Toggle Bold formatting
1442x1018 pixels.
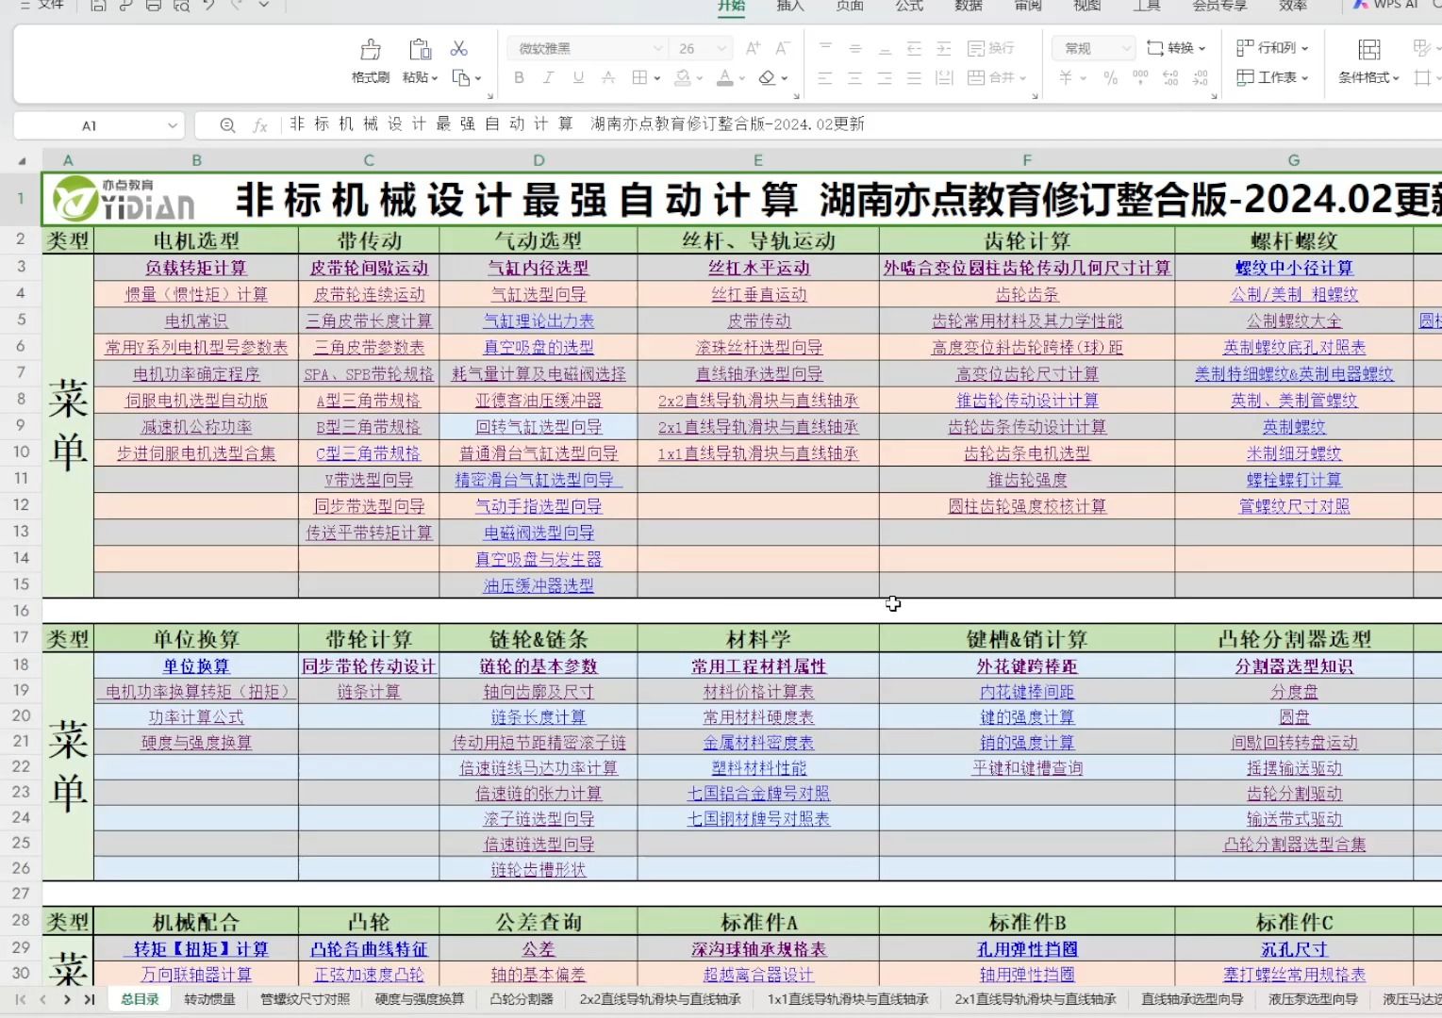[x=519, y=78]
